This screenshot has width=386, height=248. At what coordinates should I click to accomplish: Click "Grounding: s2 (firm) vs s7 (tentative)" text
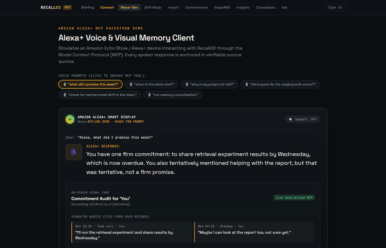click(101, 204)
